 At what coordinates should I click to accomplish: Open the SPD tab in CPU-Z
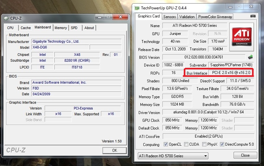pos(74,28)
